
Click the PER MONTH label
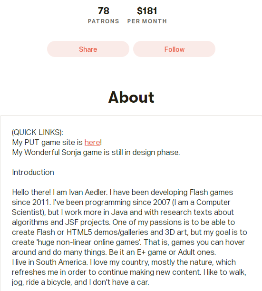[x=147, y=21]
